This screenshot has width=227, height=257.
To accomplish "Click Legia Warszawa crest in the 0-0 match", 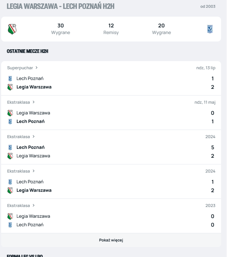I will coord(10,216).
